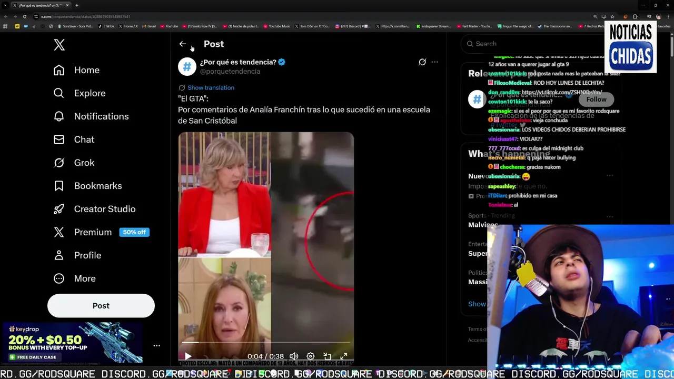The height and width of the screenshot is (379, 674).
Task: Mute the video sound
Action: [x=294, y=356]
